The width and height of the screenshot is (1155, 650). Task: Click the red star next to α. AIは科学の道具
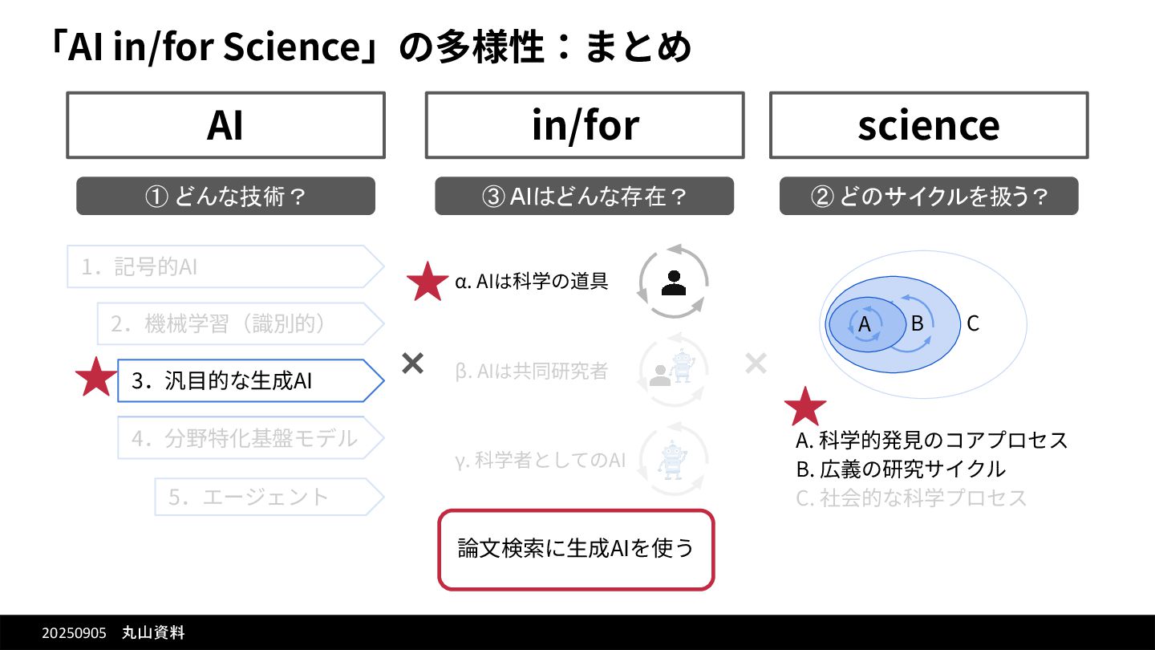[428, 282]
